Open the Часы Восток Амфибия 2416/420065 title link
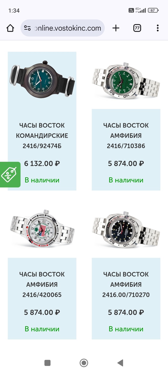The width and height of the screenshot is (168, 373). pos(42,284)
